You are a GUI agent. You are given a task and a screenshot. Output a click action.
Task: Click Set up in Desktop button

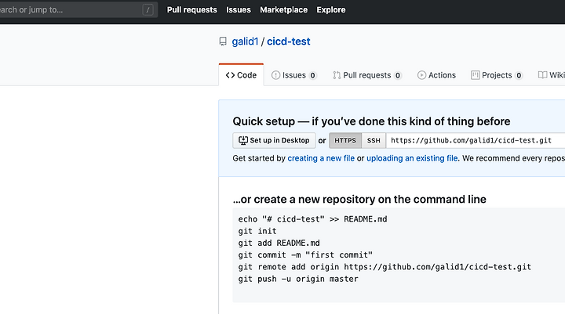[x=274, y=140]
